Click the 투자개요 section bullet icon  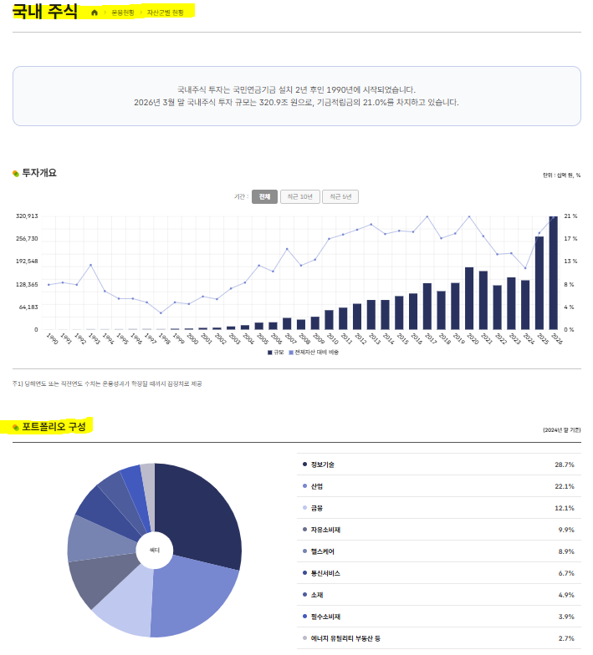point(16,174)
